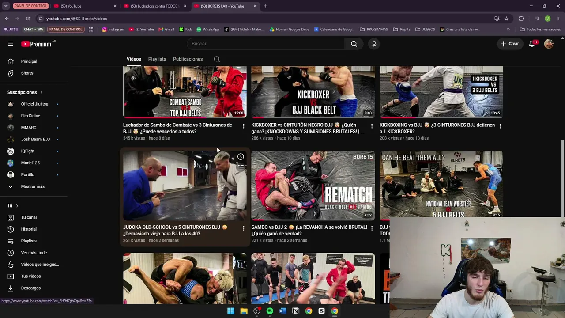
Task: Open the Todos los marcadores folder
Action: tap(540, 30)
